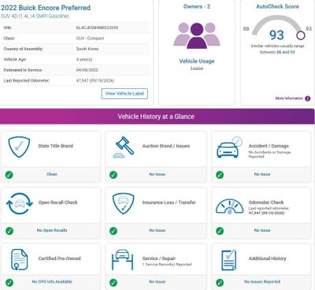Click green check in Insurance Loss card
The image size is (315, 290).
coord(113,231)
